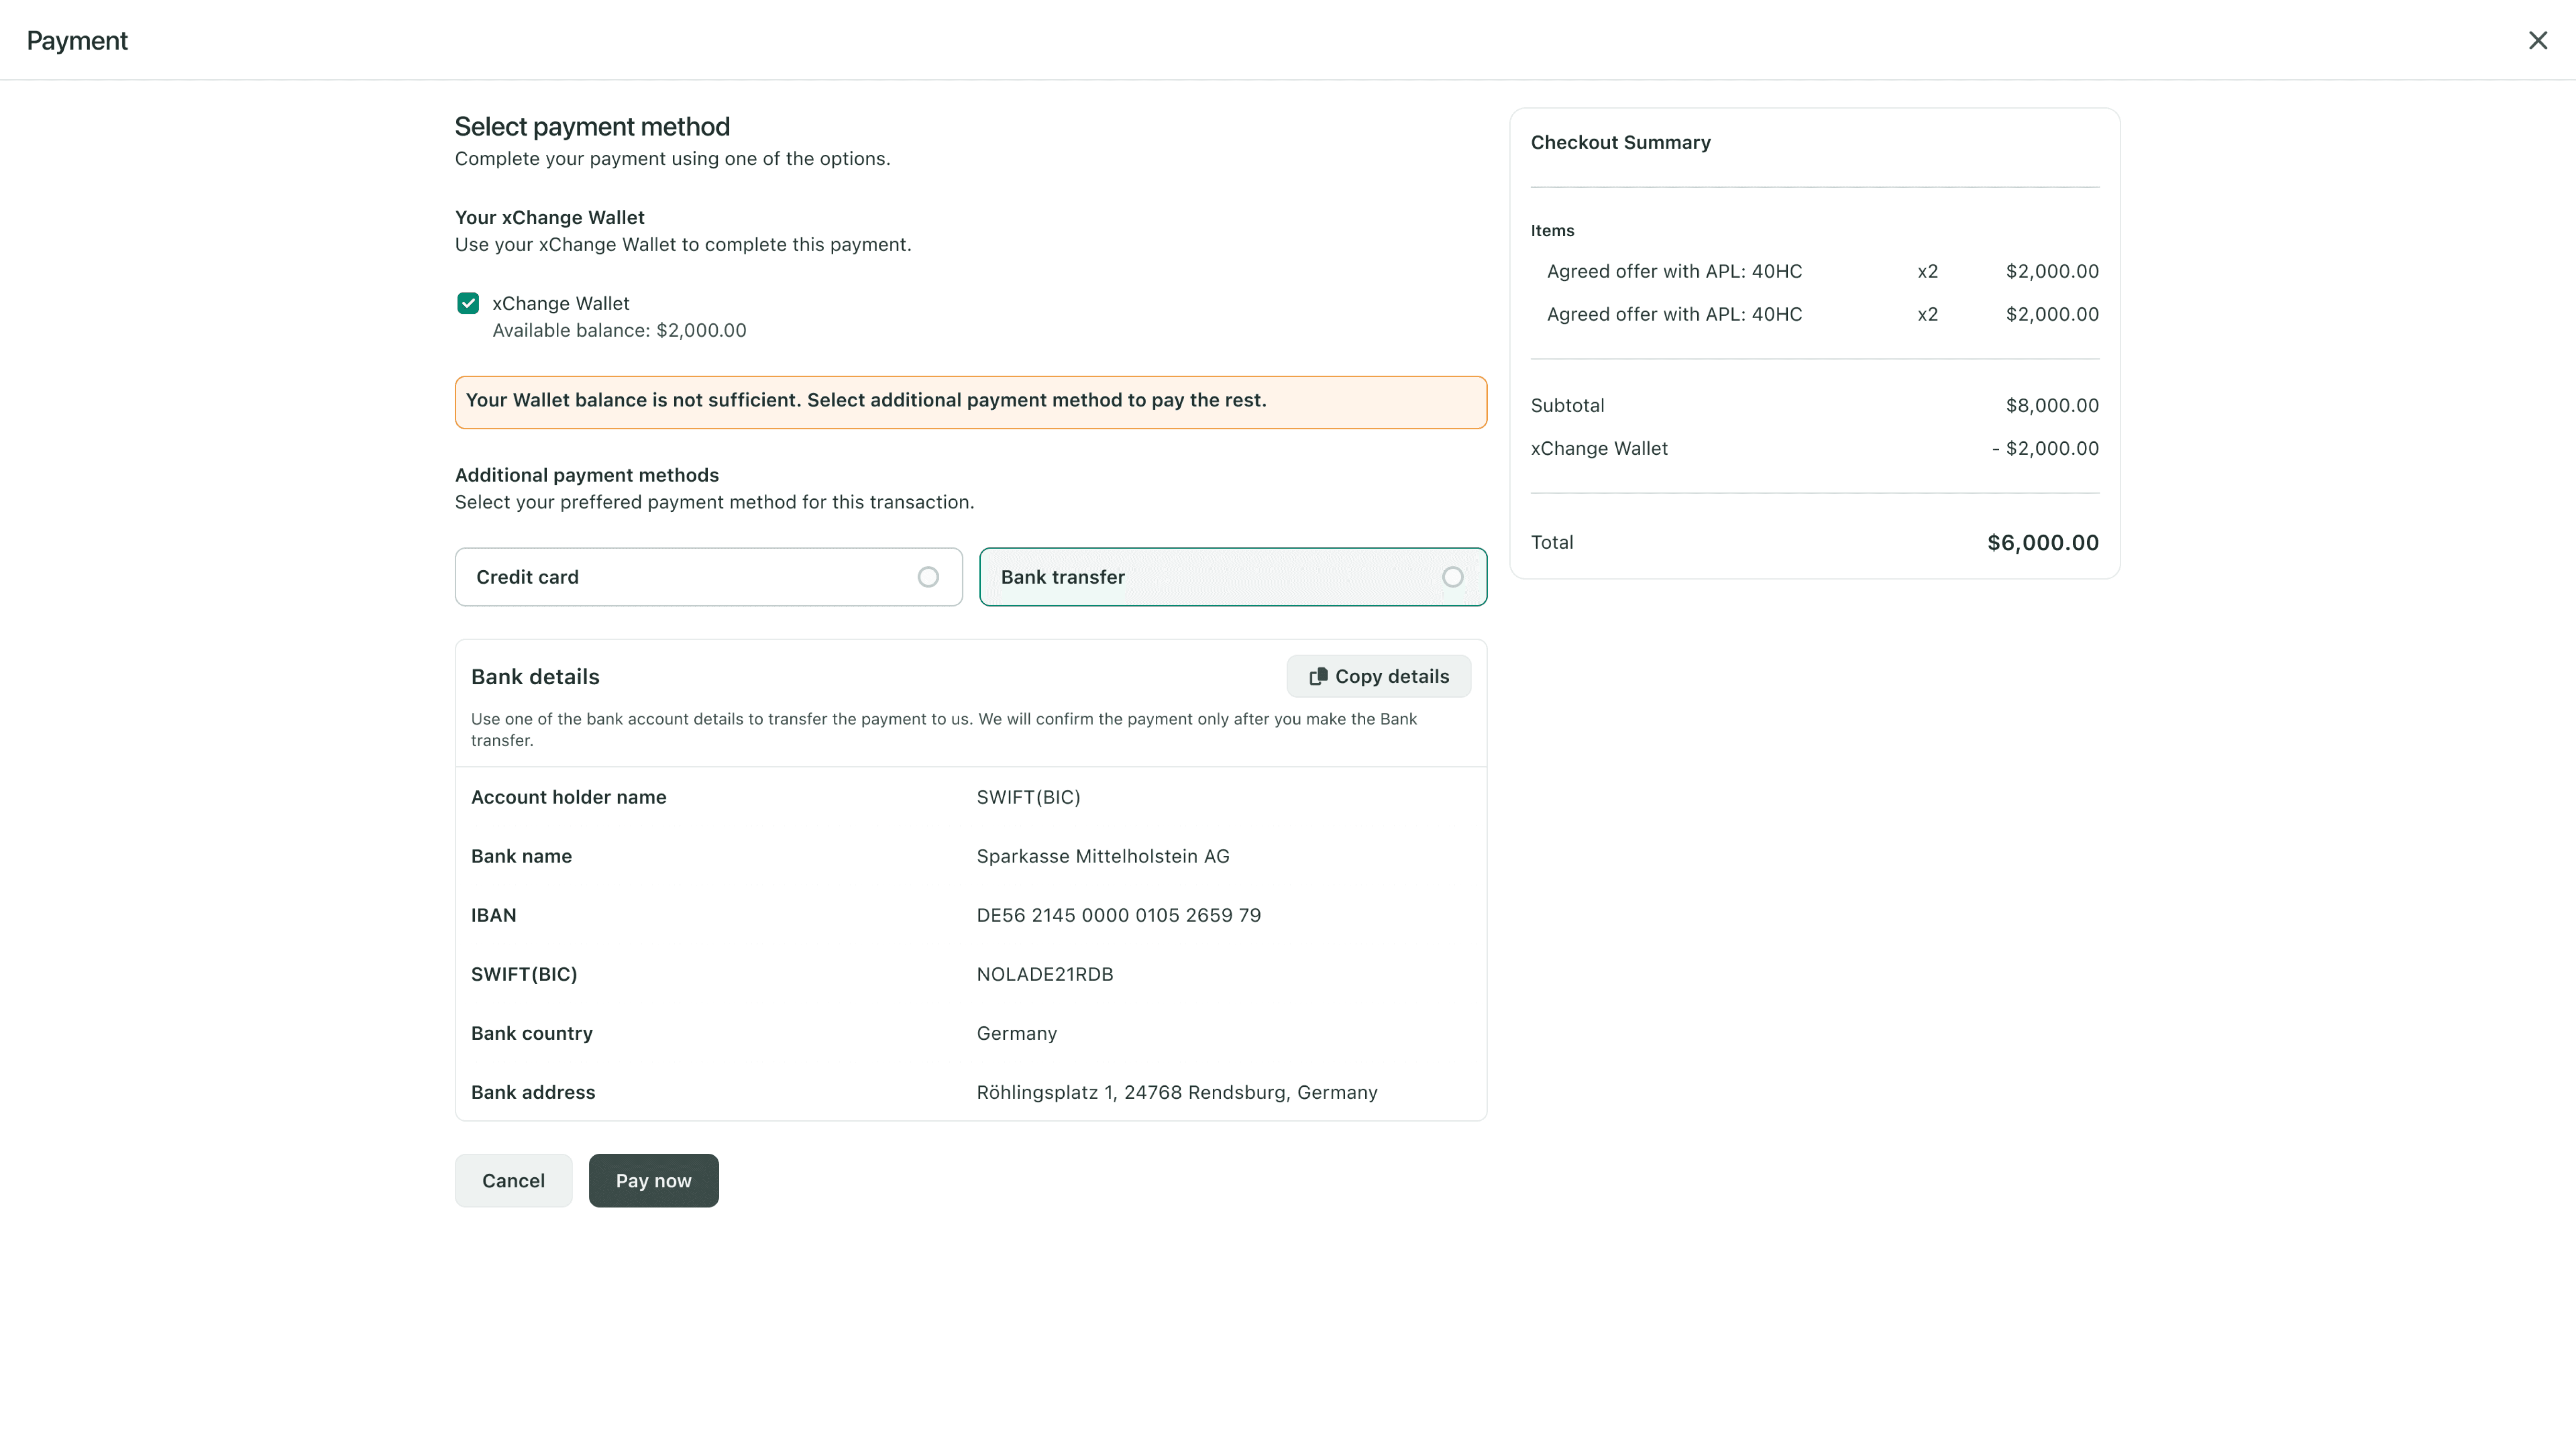This screenshot has height=1449, width=2576.
Task: Click the Germany bank country value
Action: (1016, 1033)
